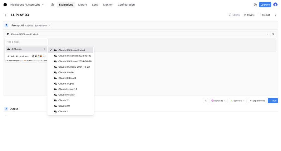
Task: Click the Private visibility button
Action: 249,15
